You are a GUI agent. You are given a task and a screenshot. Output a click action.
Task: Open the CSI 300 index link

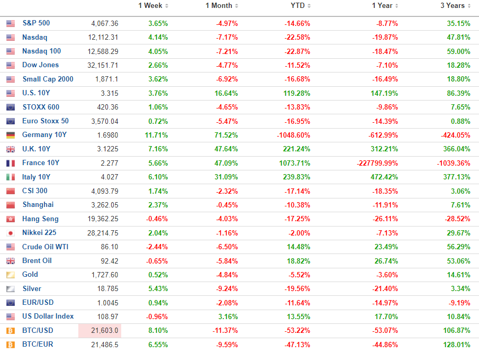click(35, 191)
